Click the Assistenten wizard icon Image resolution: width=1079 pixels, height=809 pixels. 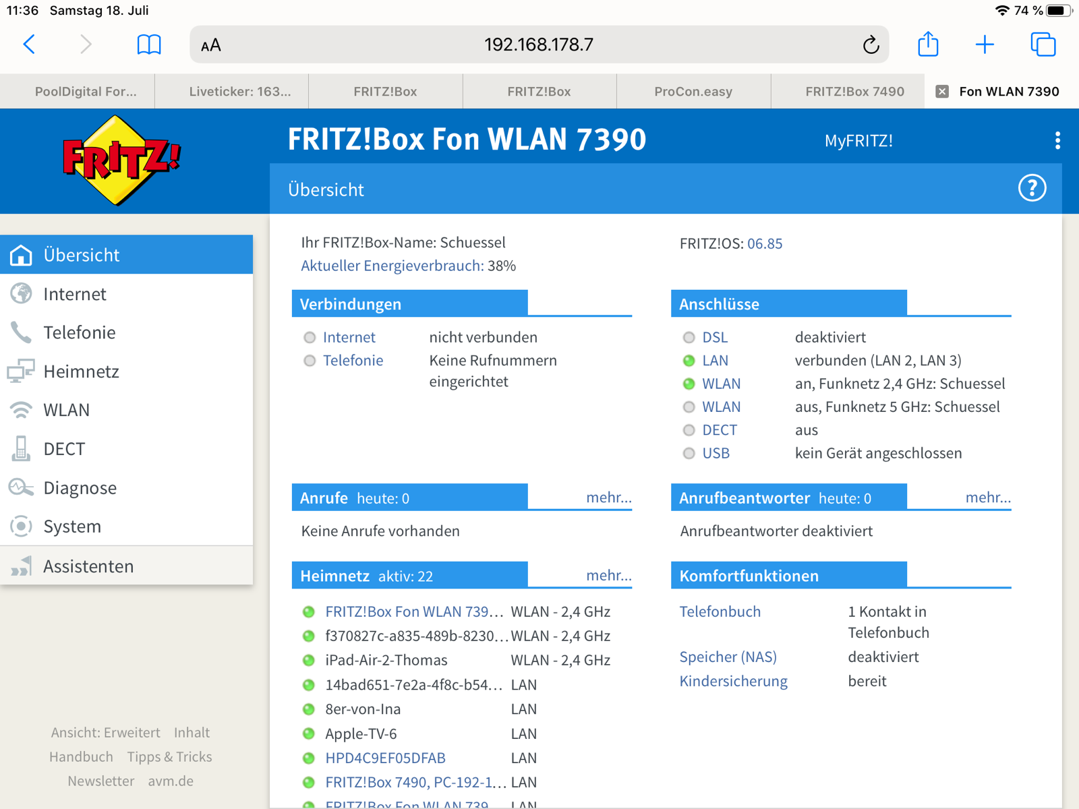click(21, 566)
